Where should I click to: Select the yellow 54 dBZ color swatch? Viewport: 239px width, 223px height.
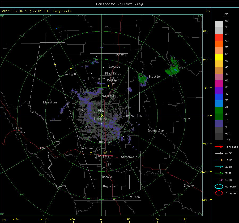click(x=219, y=57)
